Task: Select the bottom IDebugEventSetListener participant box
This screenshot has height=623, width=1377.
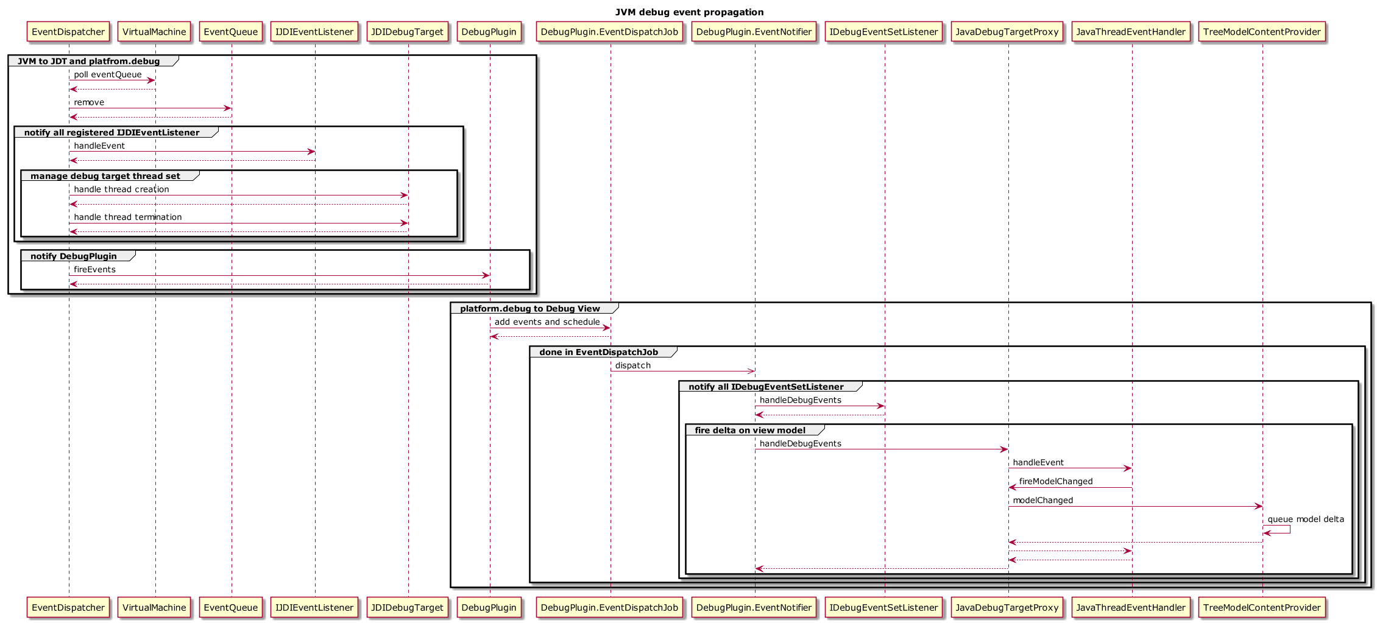Action: tap(884, 607)
